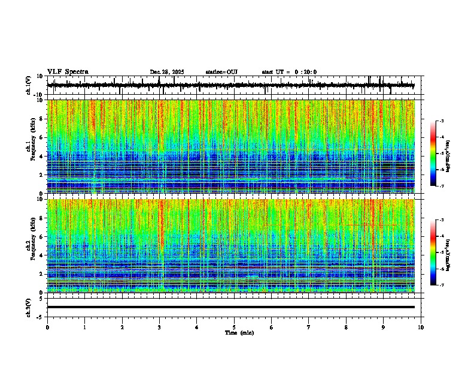Click the "8" tick on the time axis
The image size is (474, 367).
coord(346,327)
